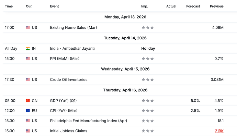Image resolution: width=237 pixels, height=138 pixels.
Task: Click the red 219K previous value
Action: coord(219,131)
